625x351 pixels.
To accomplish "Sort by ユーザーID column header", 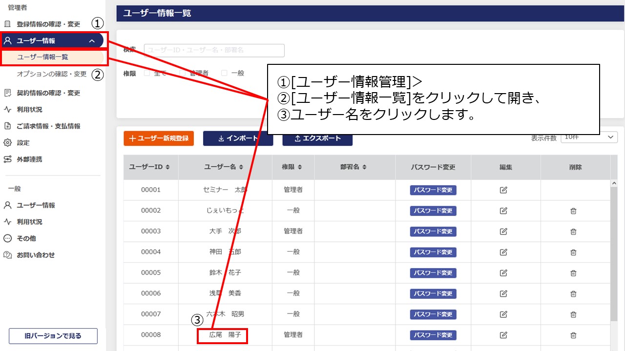I will (x=150, y=167).
